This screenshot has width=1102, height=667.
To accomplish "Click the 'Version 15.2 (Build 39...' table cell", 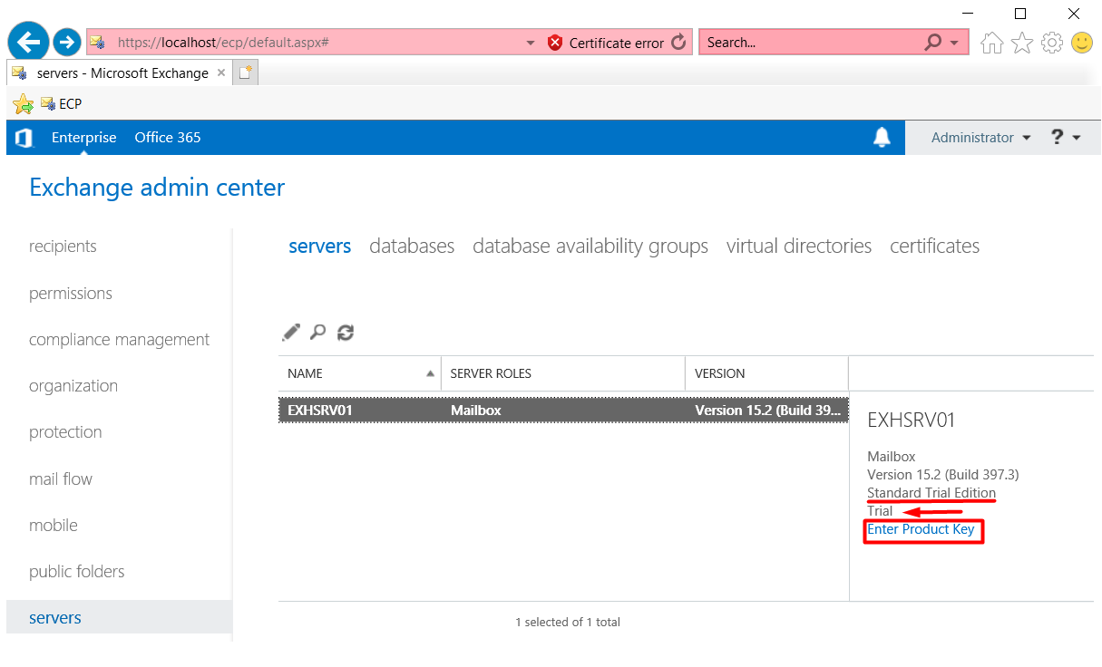I will pyautogui.click(x=768, y=411).
